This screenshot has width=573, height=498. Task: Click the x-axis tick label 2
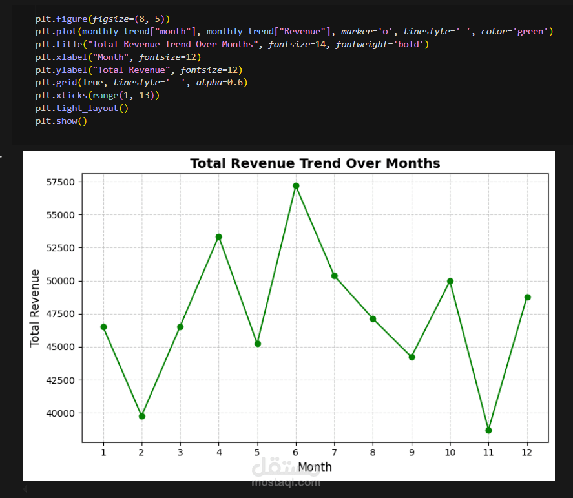point(141,452)
